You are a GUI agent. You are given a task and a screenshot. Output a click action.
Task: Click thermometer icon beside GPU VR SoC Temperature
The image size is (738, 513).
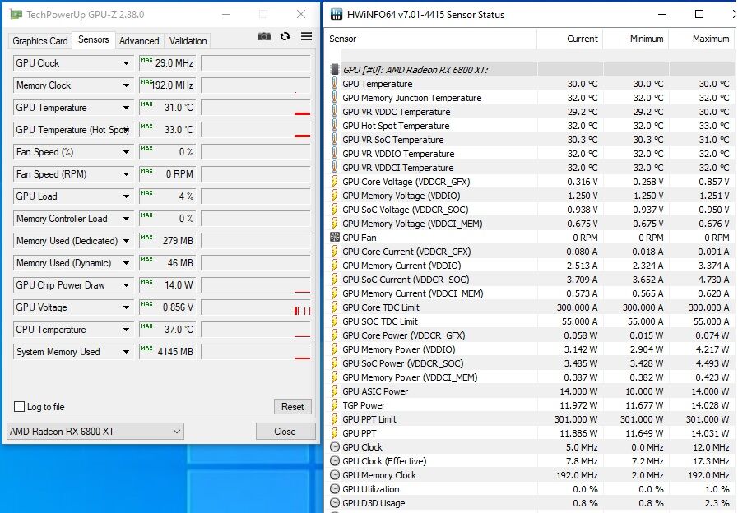(x=335, y=140)
